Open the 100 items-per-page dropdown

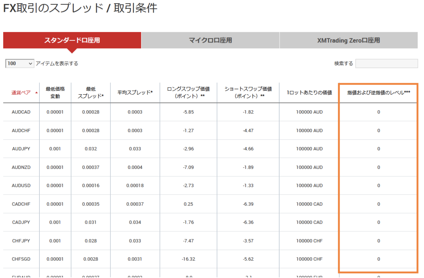19,64
